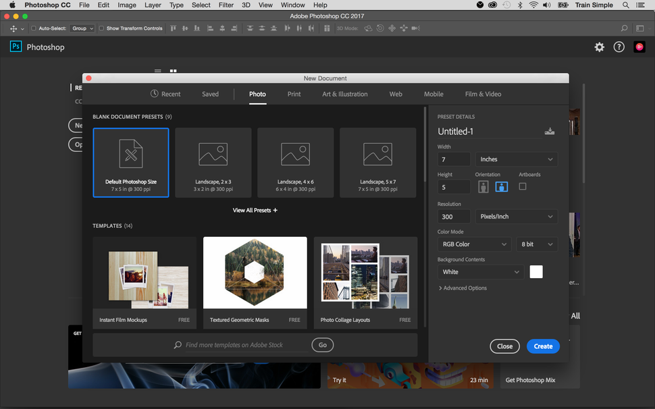Select the Move tool in the options bar

click(x=14, y=28)
